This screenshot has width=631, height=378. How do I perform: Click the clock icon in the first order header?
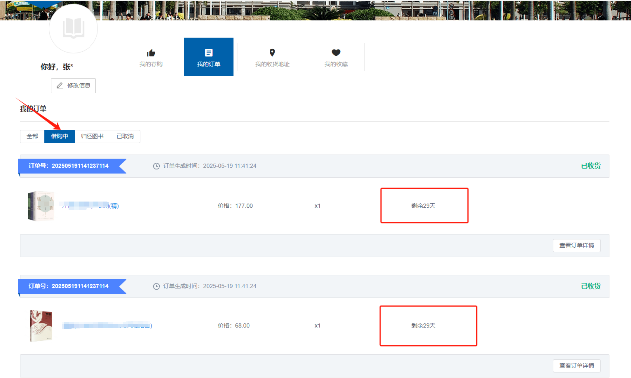coord(156,166)
